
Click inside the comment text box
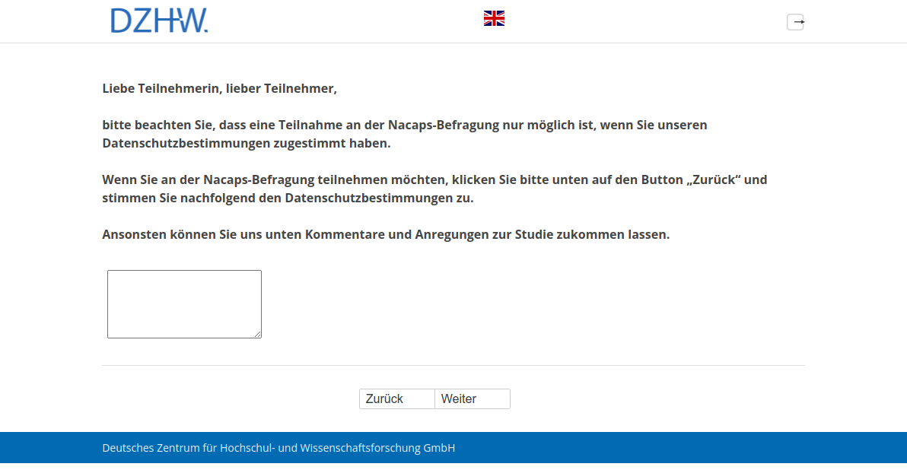184,303
